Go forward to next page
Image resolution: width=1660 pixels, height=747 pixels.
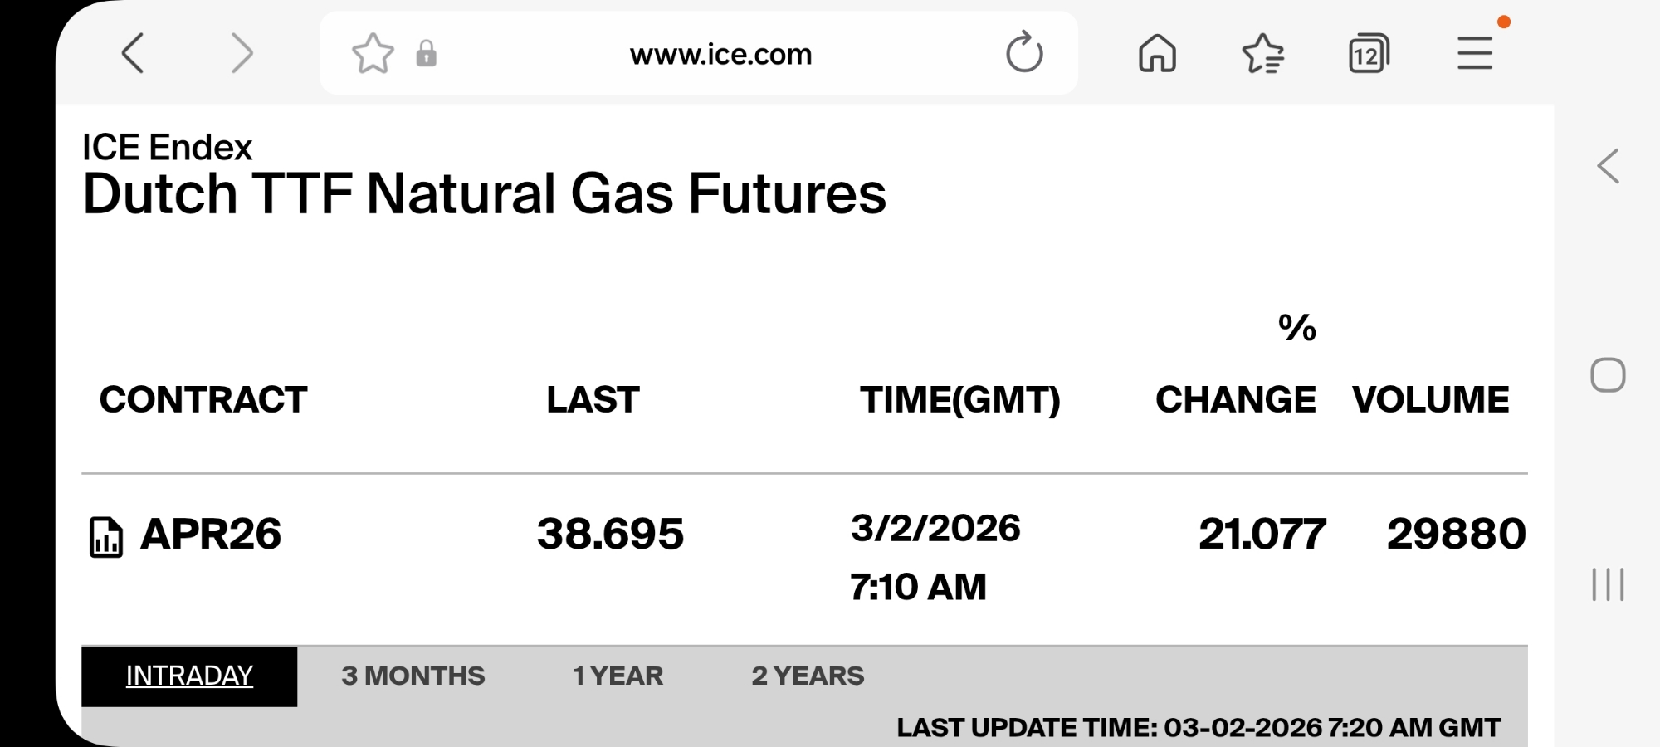pos(242,54)
